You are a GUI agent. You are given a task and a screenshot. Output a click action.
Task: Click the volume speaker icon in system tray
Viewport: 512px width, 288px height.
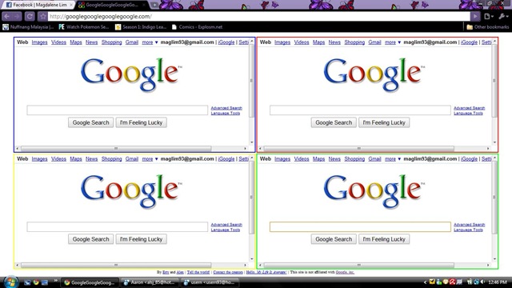482,282
